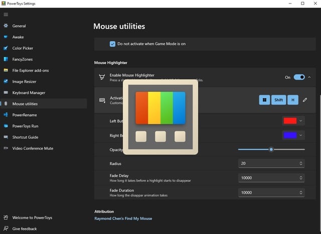Image resolution: width=321 pixels, height=234 pixels.
Task: Open the red highlight color dropdown
Action: pos(293,121)
